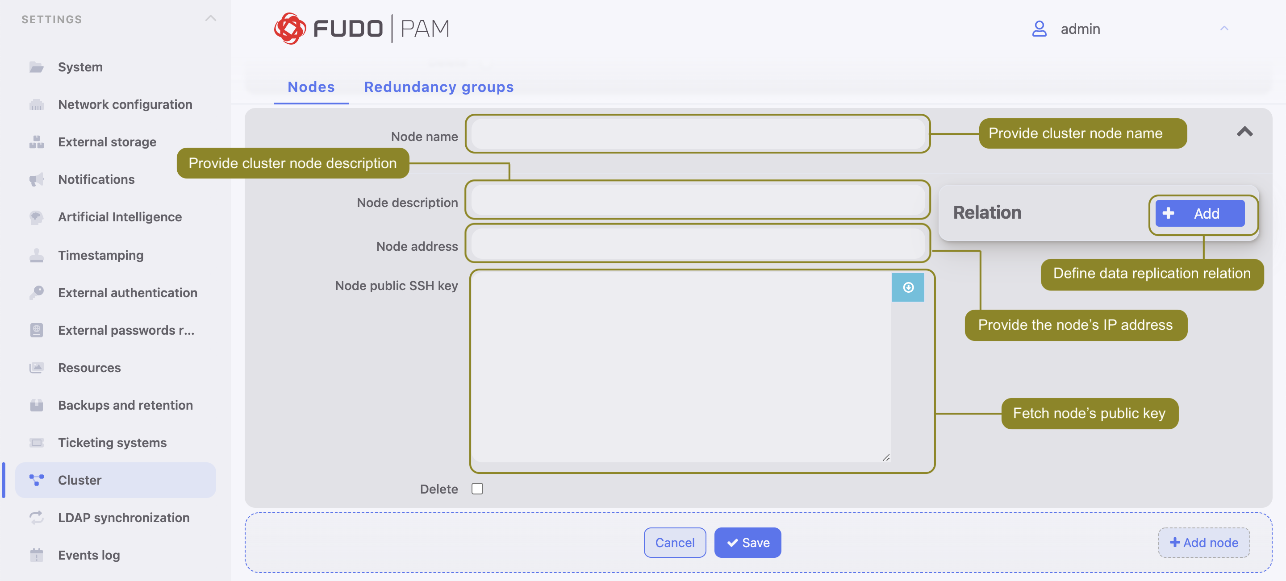This screenshot has height=581, width=1286.
Task: Select the Cluster settings icon
Action: tap(36, 480)
